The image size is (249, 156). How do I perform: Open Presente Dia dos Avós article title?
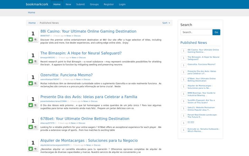coord(89,97)
